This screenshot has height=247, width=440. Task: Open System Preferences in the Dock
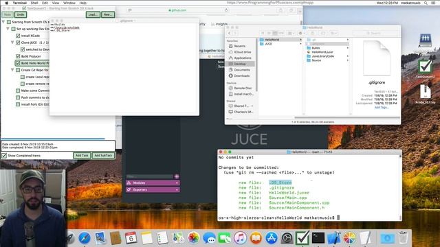coord(287,238)
